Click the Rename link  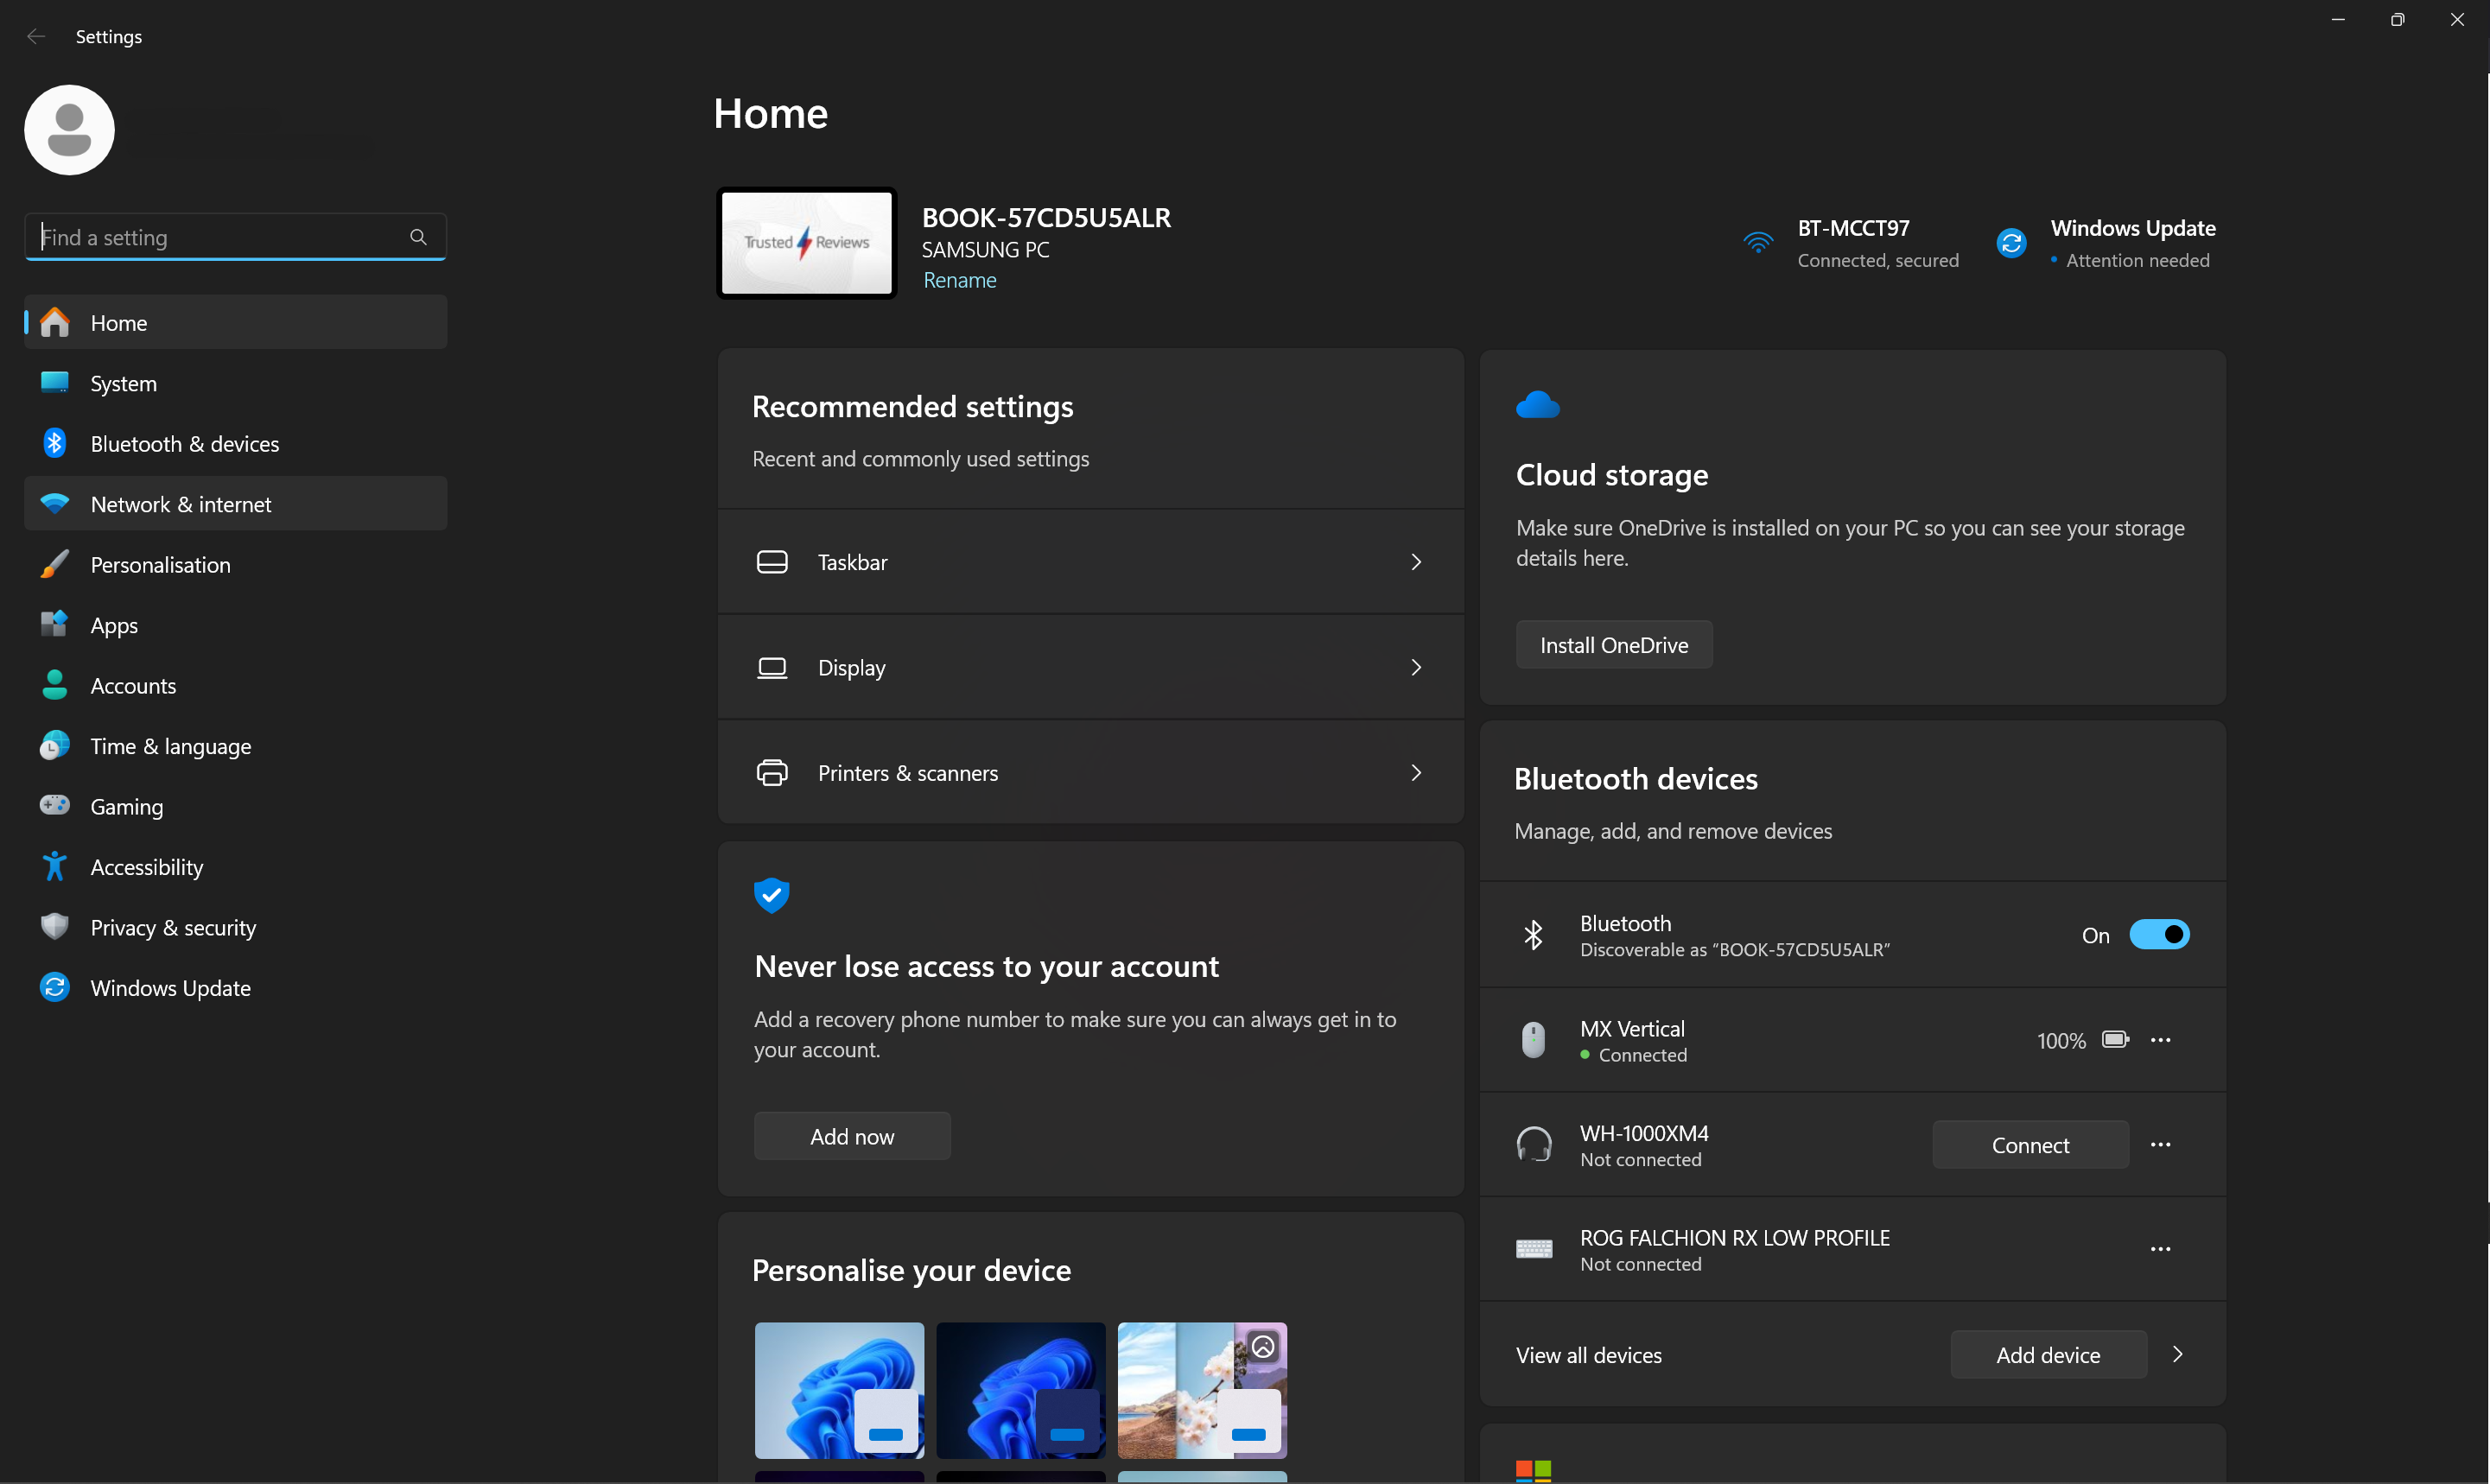tap(959, 280)
